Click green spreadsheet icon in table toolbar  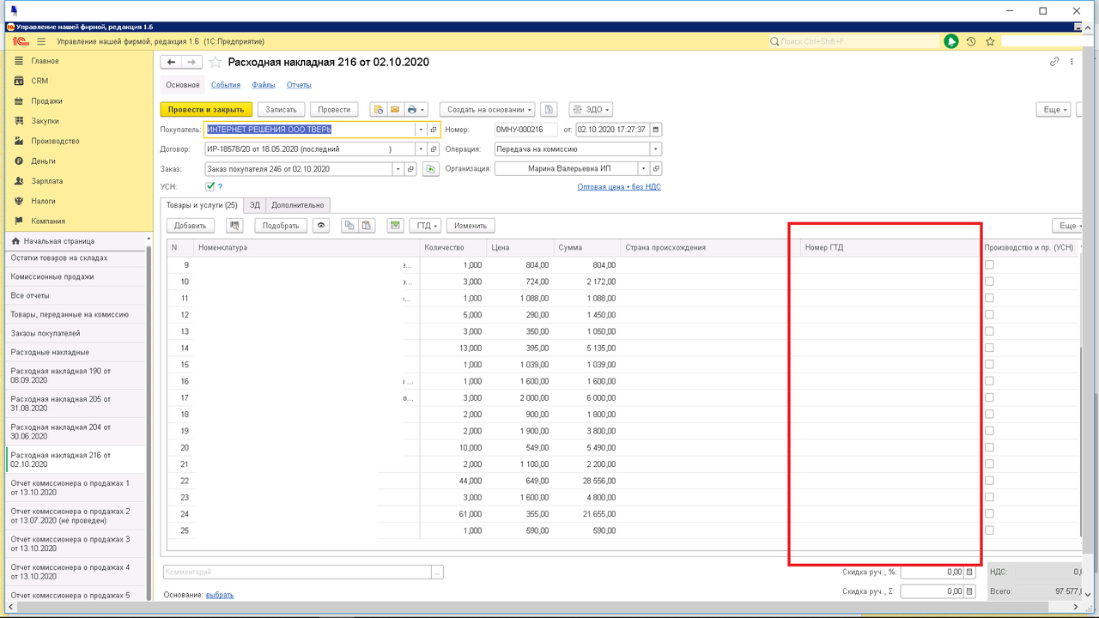pos(395,225)
